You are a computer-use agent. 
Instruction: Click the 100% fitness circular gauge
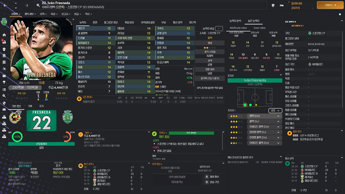[17, 136]
